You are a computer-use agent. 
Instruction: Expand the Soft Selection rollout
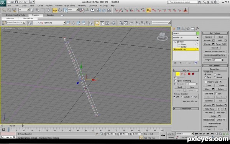pos(186,109)
